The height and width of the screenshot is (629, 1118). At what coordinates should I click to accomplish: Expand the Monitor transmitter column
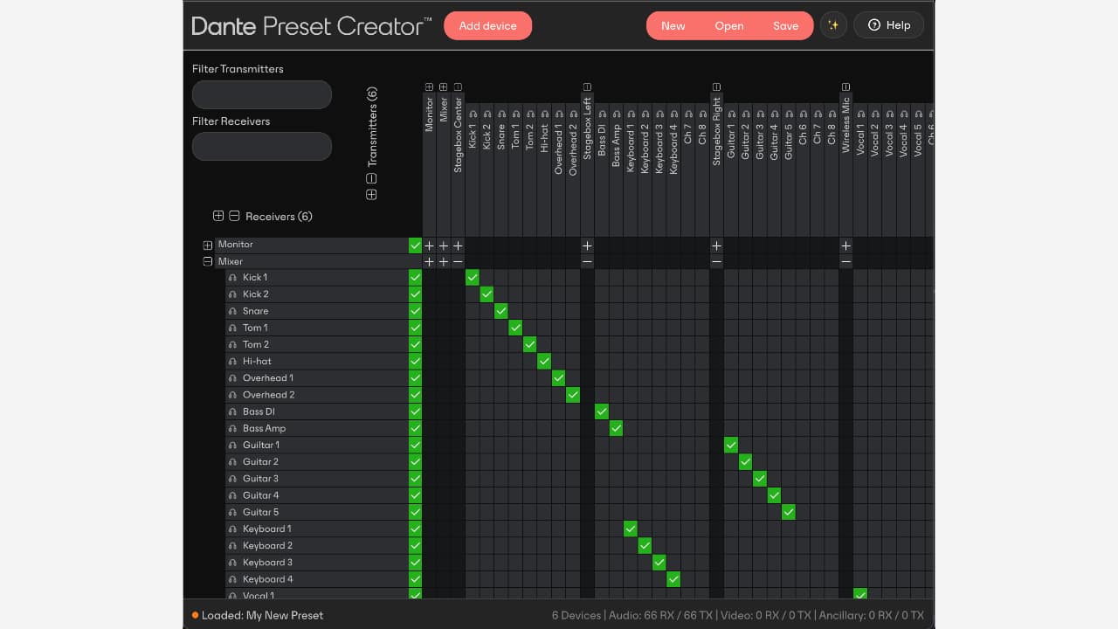pos(429,87)
